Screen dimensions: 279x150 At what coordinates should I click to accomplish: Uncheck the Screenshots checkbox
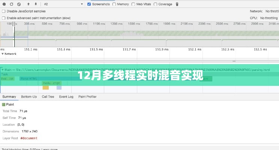point(89,4)
